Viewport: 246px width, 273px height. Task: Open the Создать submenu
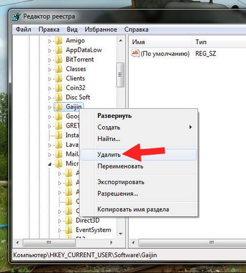(139, 127)
